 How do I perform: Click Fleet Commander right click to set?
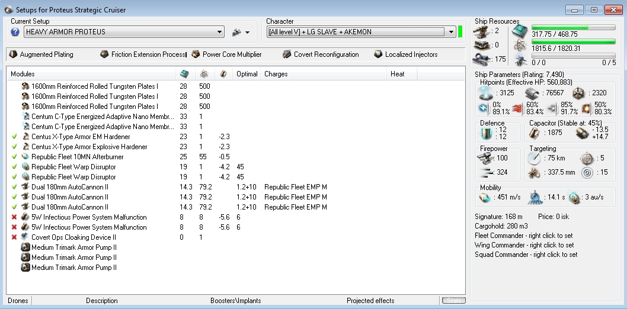coord(523,236)
